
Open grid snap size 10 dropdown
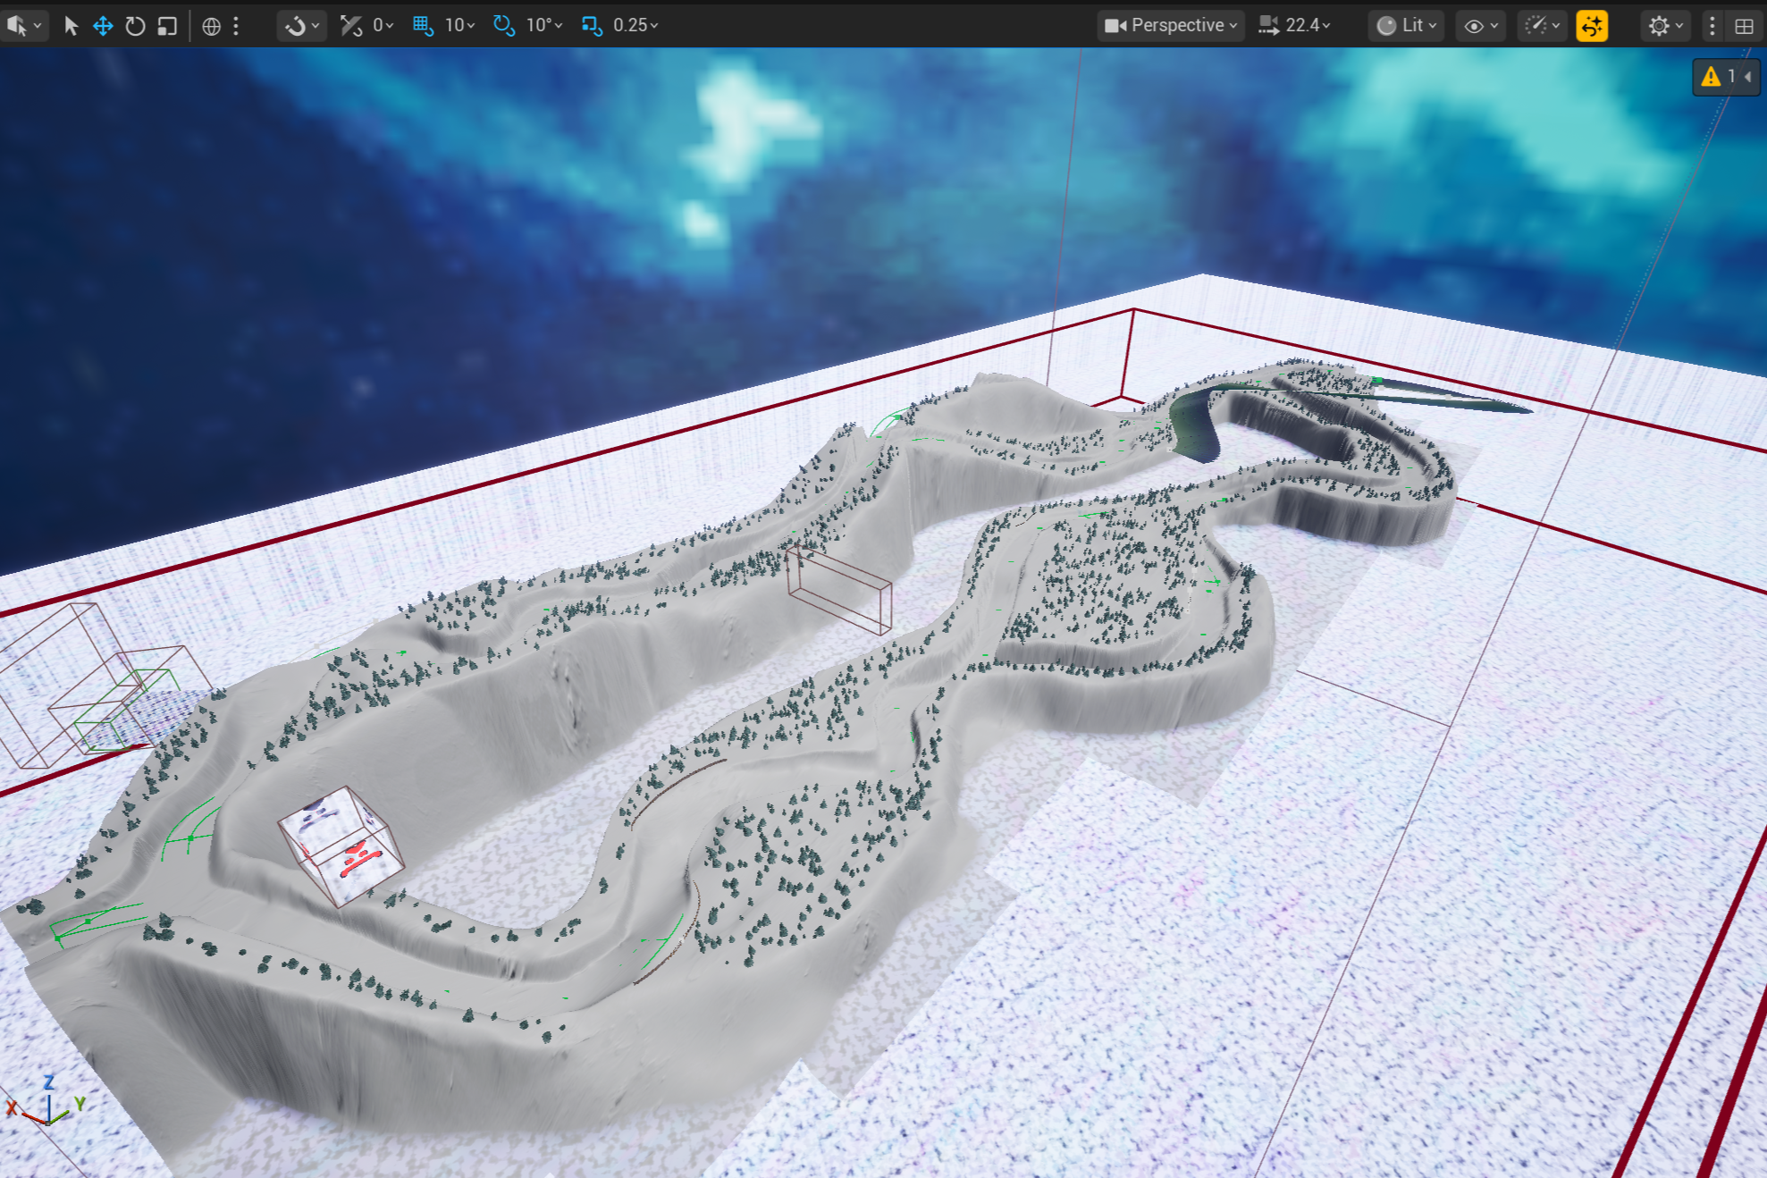tap(461, 25)
